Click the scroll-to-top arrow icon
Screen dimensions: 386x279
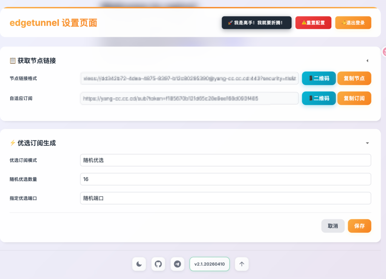coord(241,264)
